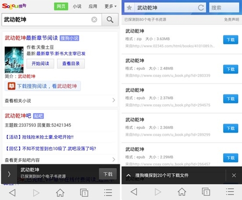Tap 下载 on the dark resource bar
The height and width of the screenshot is (200, 242).
(x=108, y=174)
